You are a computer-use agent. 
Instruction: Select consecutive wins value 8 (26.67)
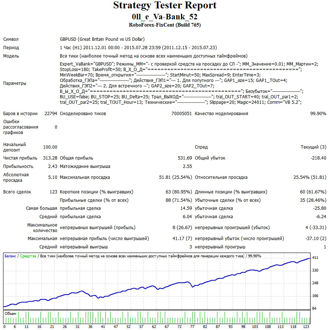click(x=182, y=228)
